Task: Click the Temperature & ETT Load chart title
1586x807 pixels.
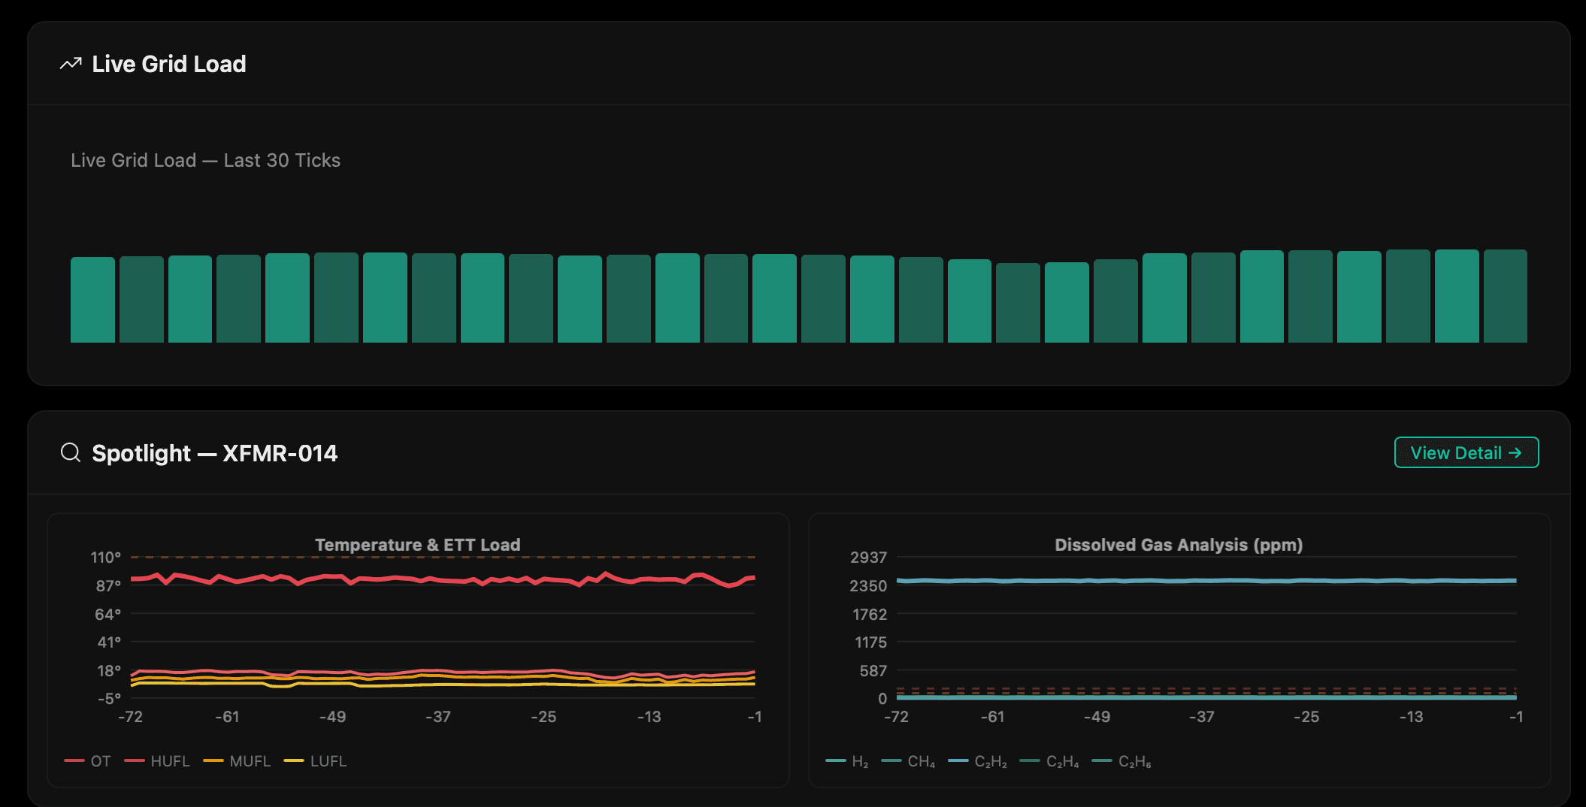Action: tap(418, 544)
